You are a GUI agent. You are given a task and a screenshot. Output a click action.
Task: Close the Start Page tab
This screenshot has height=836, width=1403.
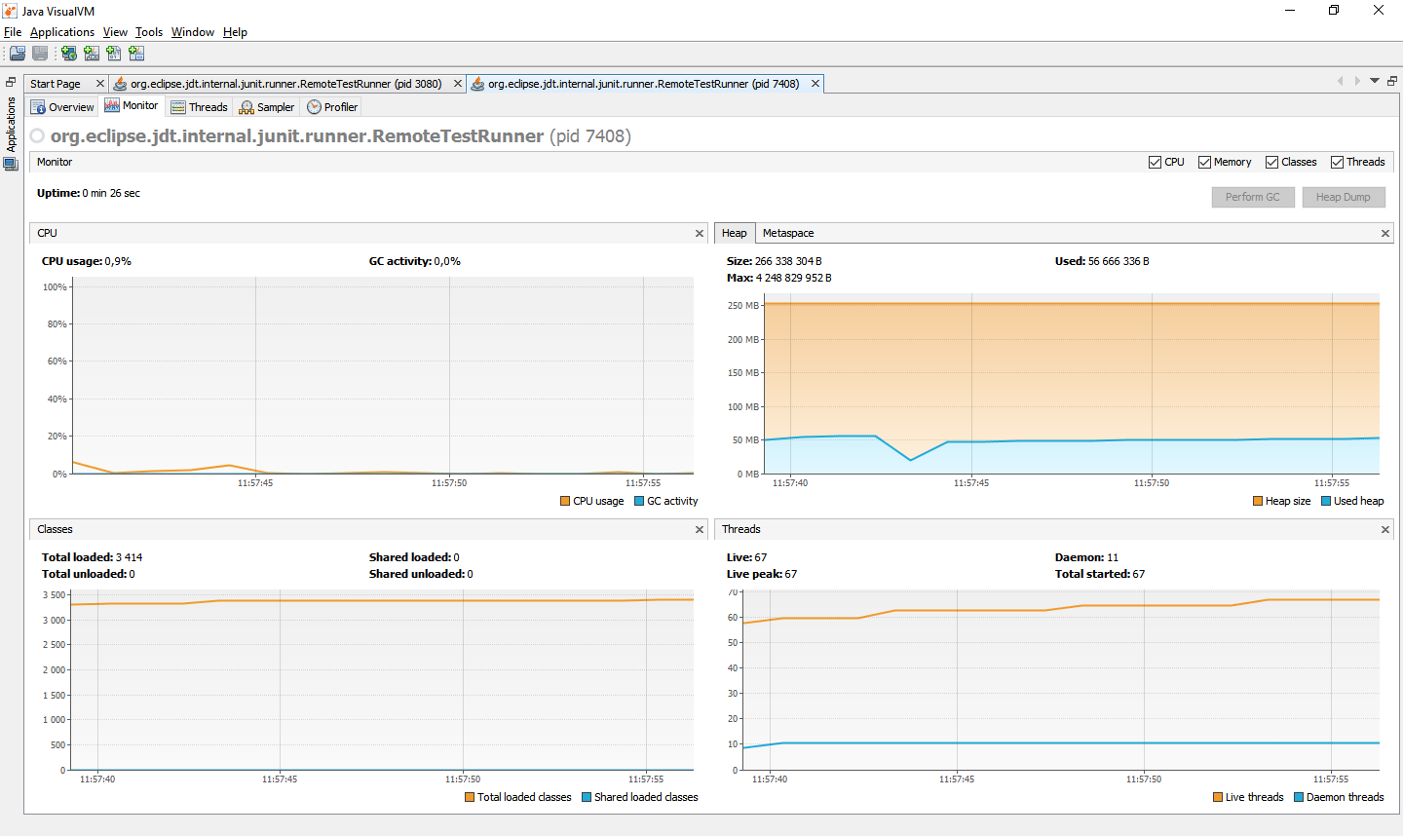coord(99,84)
